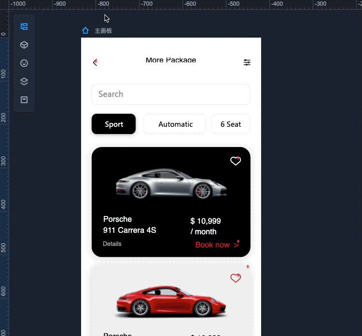Viewport: 362px width, 336px height.
Task: Select the $ 10,999 price text
Action: (206, 221)
